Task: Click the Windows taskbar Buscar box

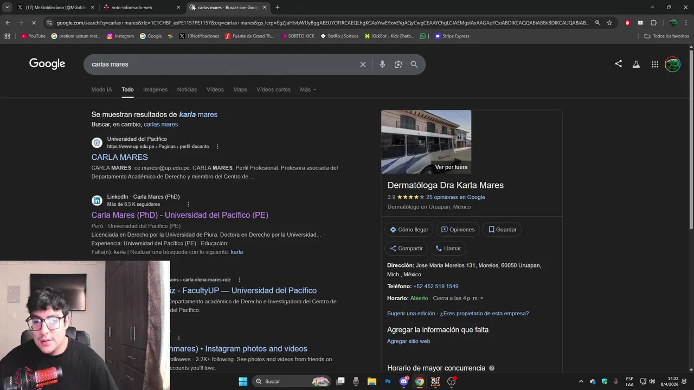Action: click(292, 381)
